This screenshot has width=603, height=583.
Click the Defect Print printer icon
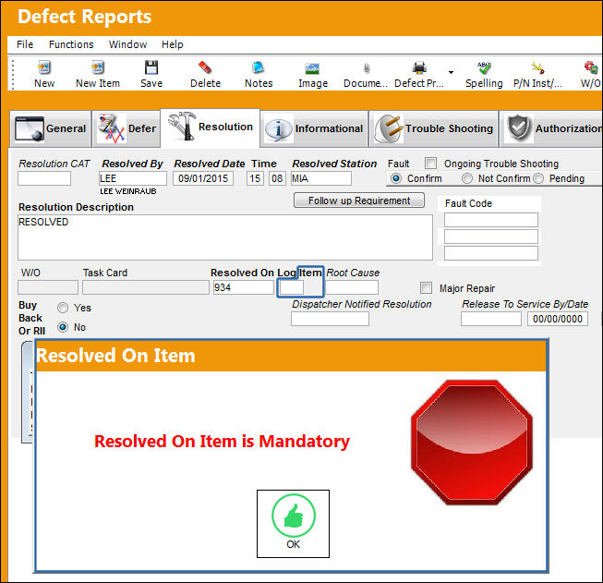[x=419, y=67]
